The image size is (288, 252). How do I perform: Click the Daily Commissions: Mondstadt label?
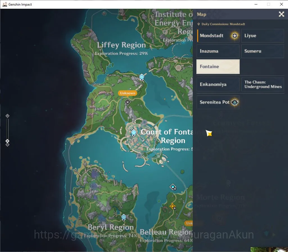[223, 24]
